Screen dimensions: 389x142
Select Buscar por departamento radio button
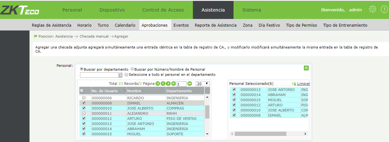pos(82,69)
